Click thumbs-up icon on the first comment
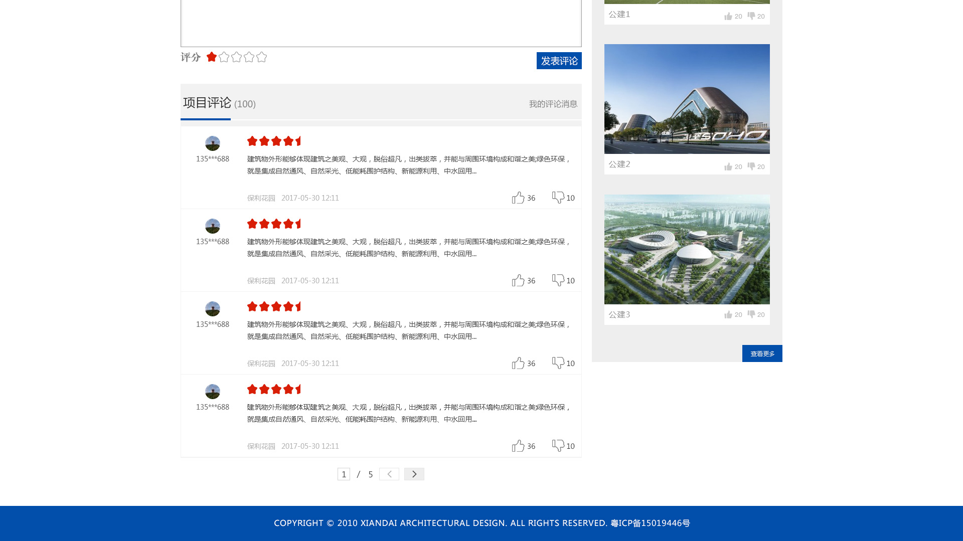This screenshot has width=963, height=541. 518,198
